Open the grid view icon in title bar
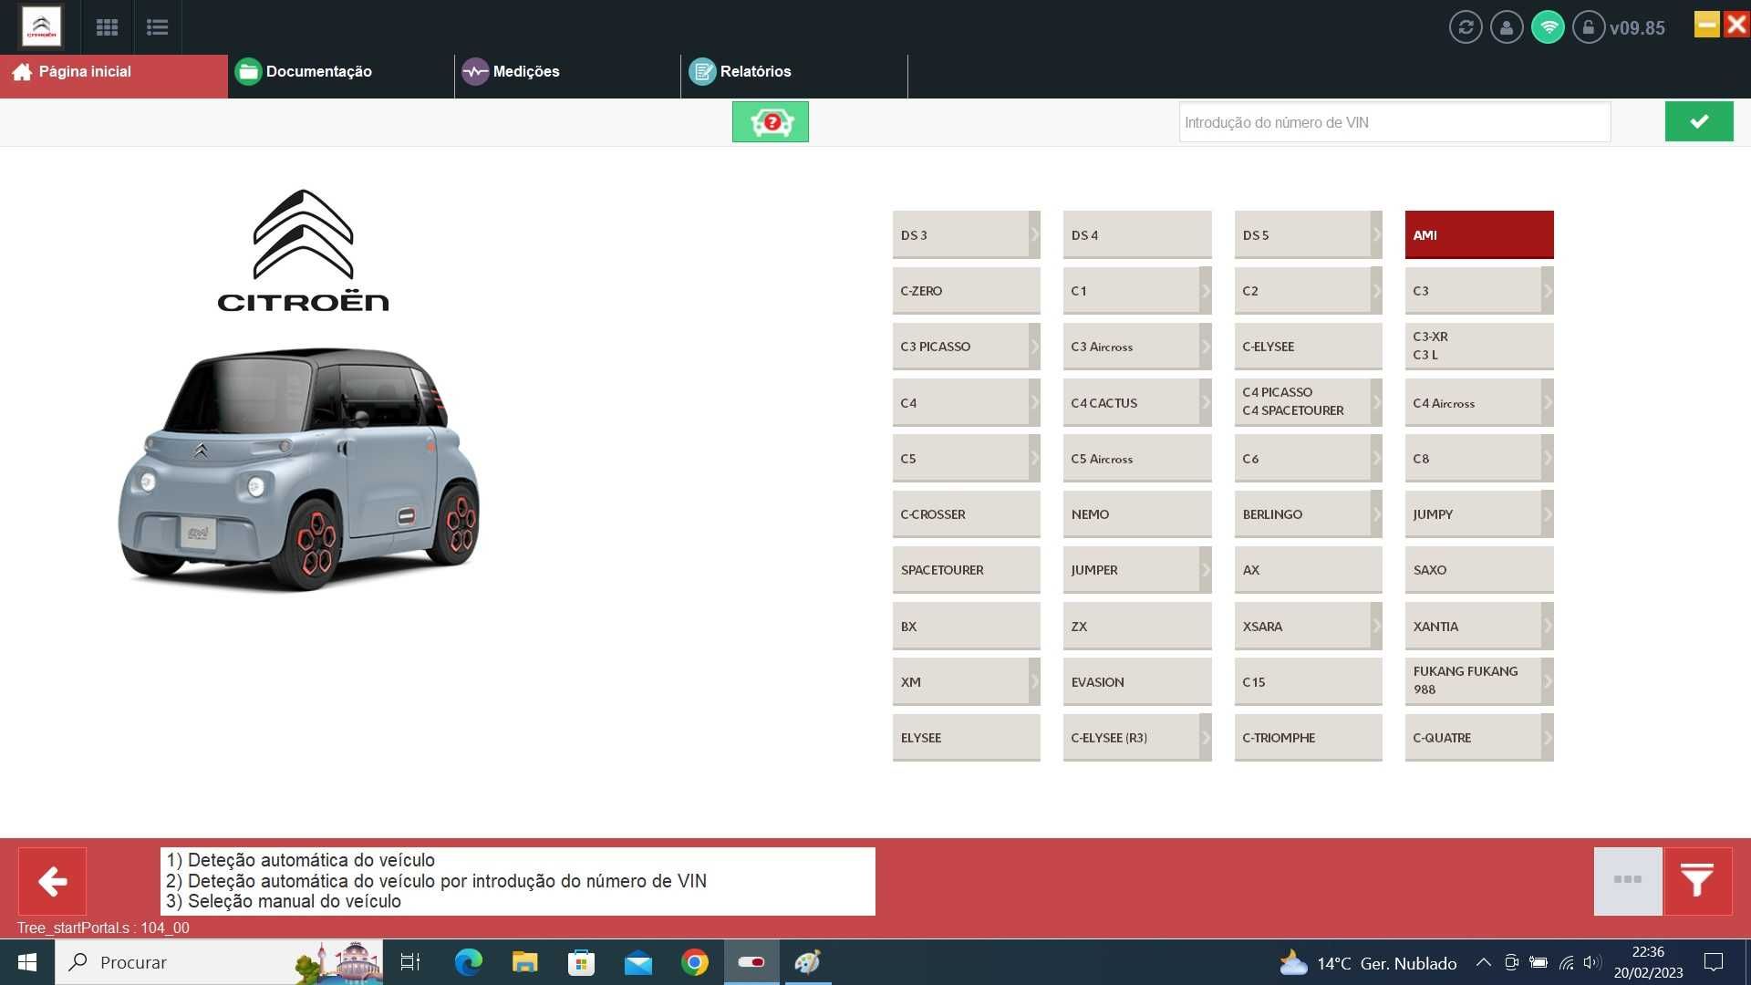The image size is (1751, 985). [x=107, y=27]
